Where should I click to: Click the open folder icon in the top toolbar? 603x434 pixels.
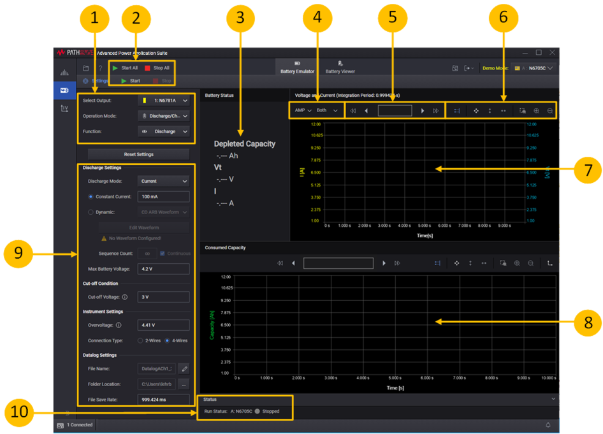pyautogui.click(x=86, y=68)
